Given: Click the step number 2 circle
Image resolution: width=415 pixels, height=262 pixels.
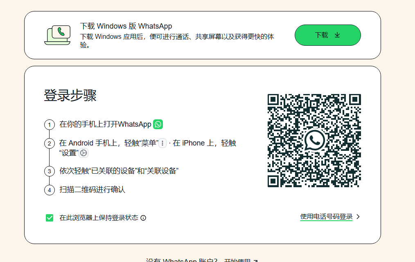Looking at the screenshot, I should point(49,143).
